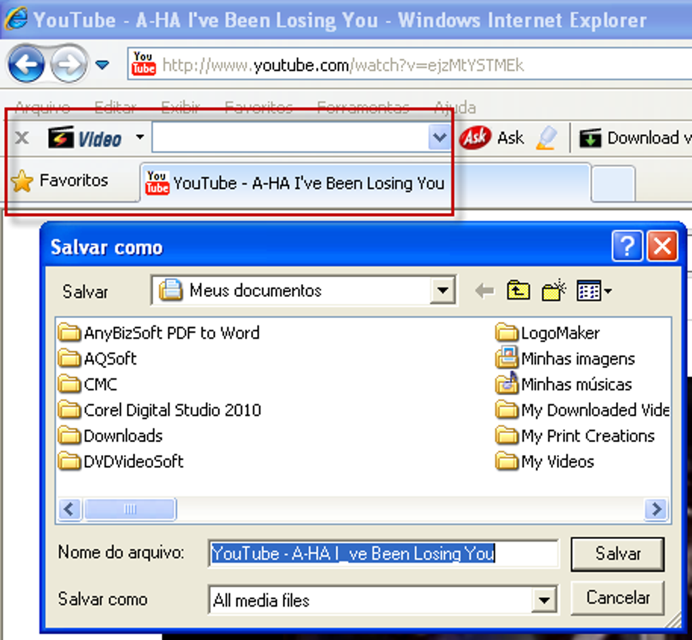
Task: Click the Salvar button
Action: coord(617,553)
